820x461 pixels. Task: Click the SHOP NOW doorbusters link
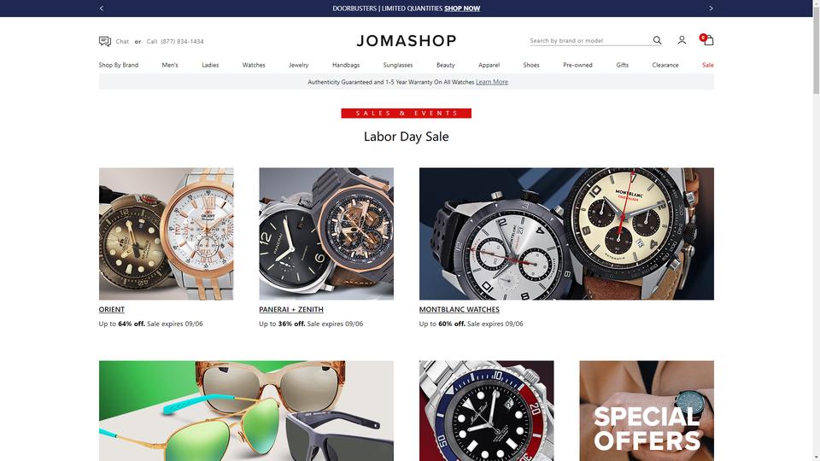462,9
